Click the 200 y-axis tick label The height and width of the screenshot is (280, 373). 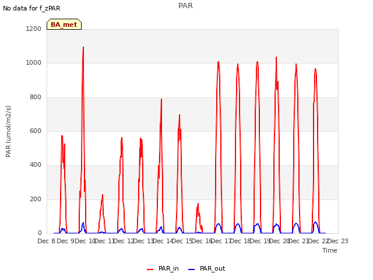point(36,199)
